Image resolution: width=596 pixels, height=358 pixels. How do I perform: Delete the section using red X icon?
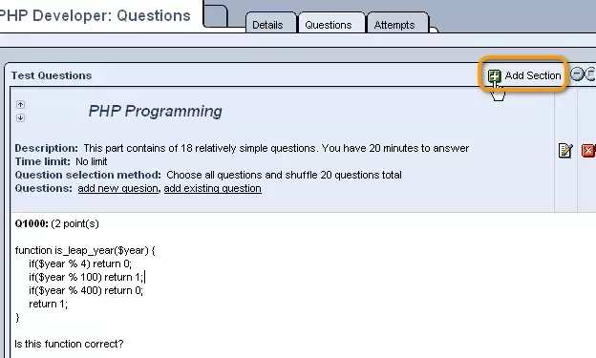[588, 151]
